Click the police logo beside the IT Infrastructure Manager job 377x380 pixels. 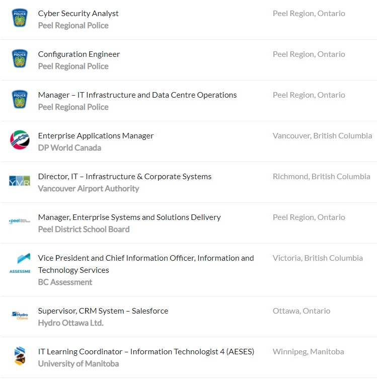20,100
